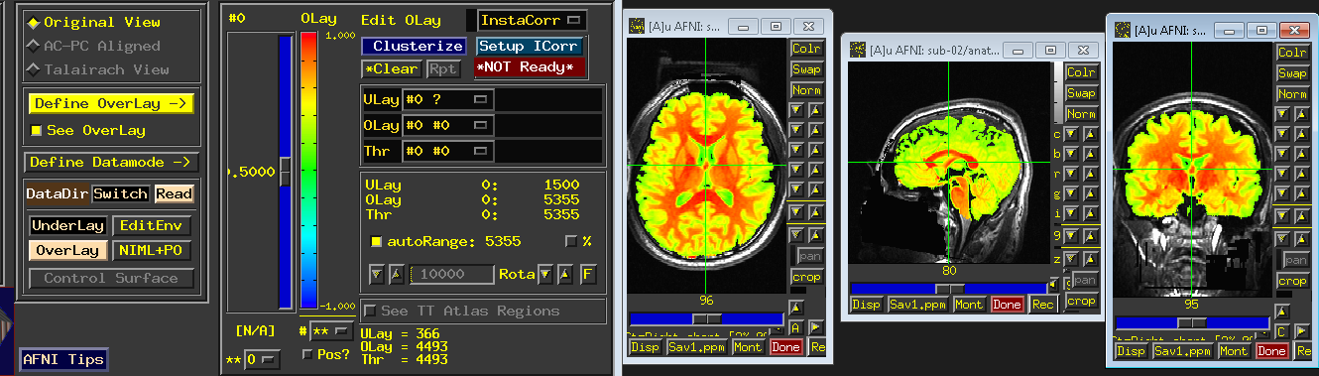Viewport: 1319px width, 376px height.
Task: Expand the Define OverLay panel
Action: pos(110,103)
